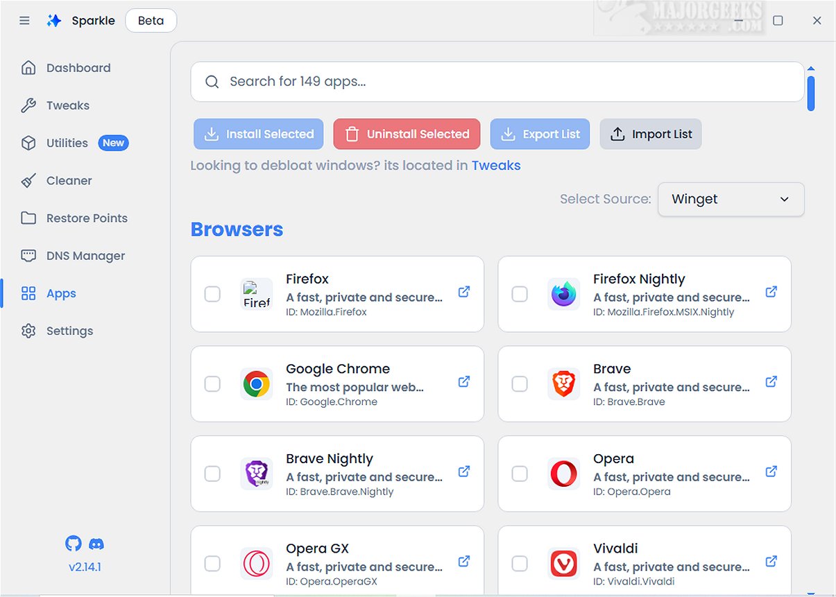The width and height of the screenshot is (836, 597).
Task: Follow the Tweaks debloat link
Action: (x=496, y=165)
